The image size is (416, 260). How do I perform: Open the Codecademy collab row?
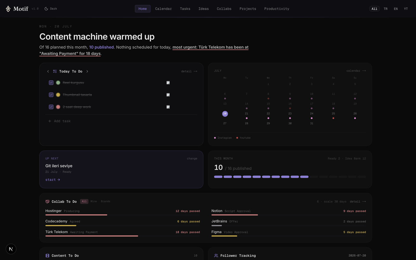coord(123,223)
